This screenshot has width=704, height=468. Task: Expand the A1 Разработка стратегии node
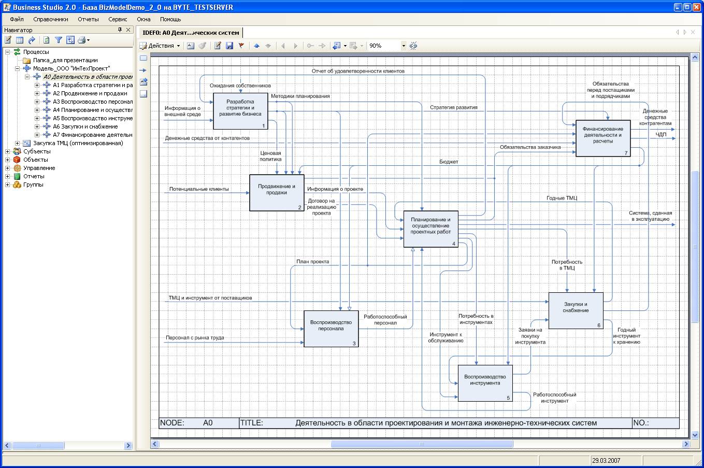(x=37, y=85)
